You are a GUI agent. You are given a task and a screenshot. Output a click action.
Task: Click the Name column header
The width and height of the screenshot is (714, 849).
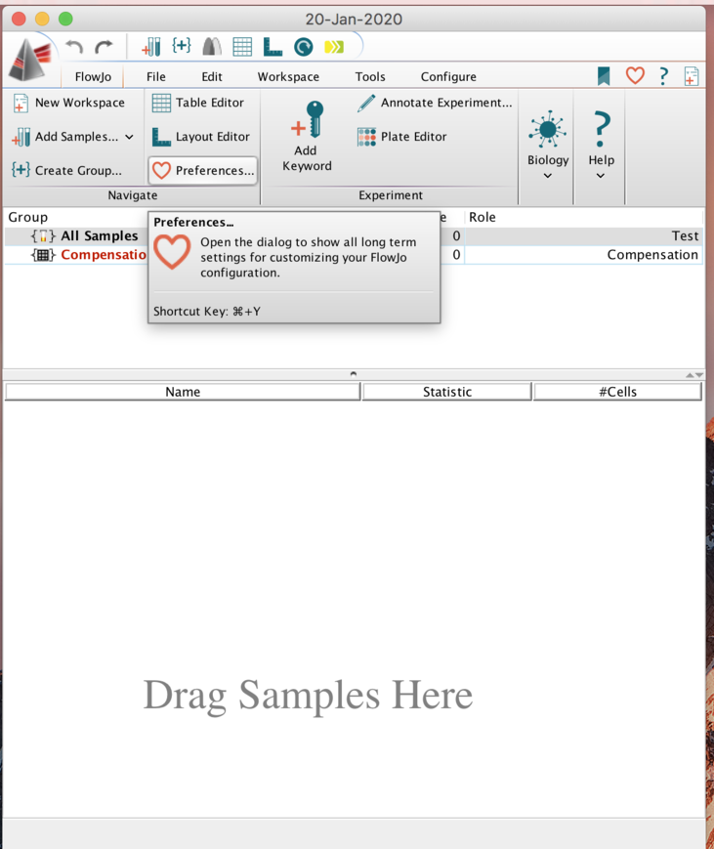tap(183, 392)
